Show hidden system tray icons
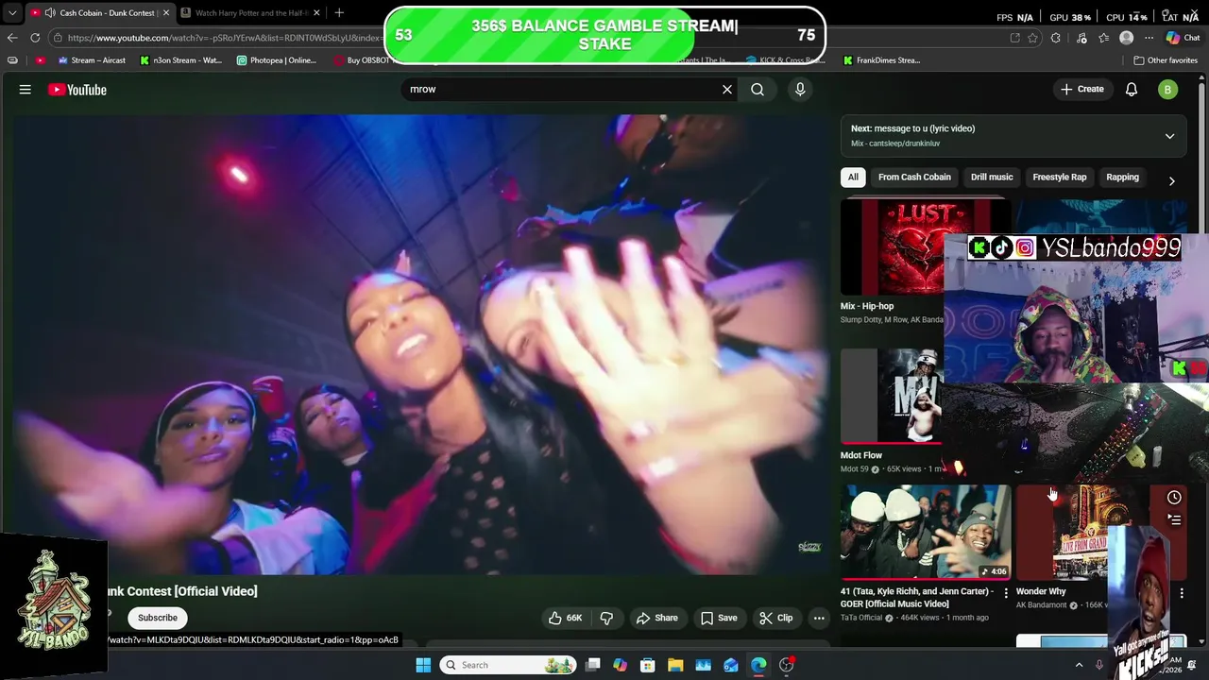This screenshot has width=1209, height=680. click(x=1080, y=665)
